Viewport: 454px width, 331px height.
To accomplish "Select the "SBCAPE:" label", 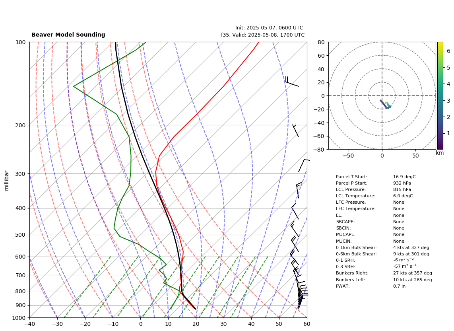I will click(345, 222).
